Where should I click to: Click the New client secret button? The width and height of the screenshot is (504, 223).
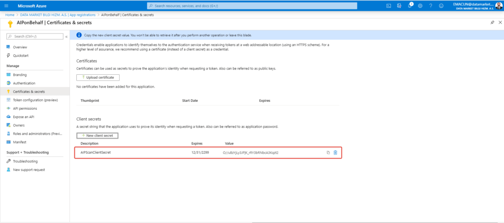[97, 135]
